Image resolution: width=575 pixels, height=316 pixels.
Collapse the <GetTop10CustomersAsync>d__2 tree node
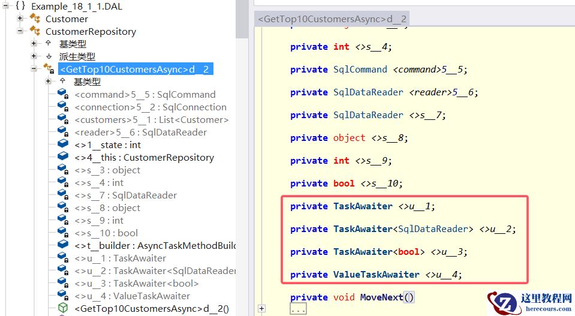click(34, 68)
